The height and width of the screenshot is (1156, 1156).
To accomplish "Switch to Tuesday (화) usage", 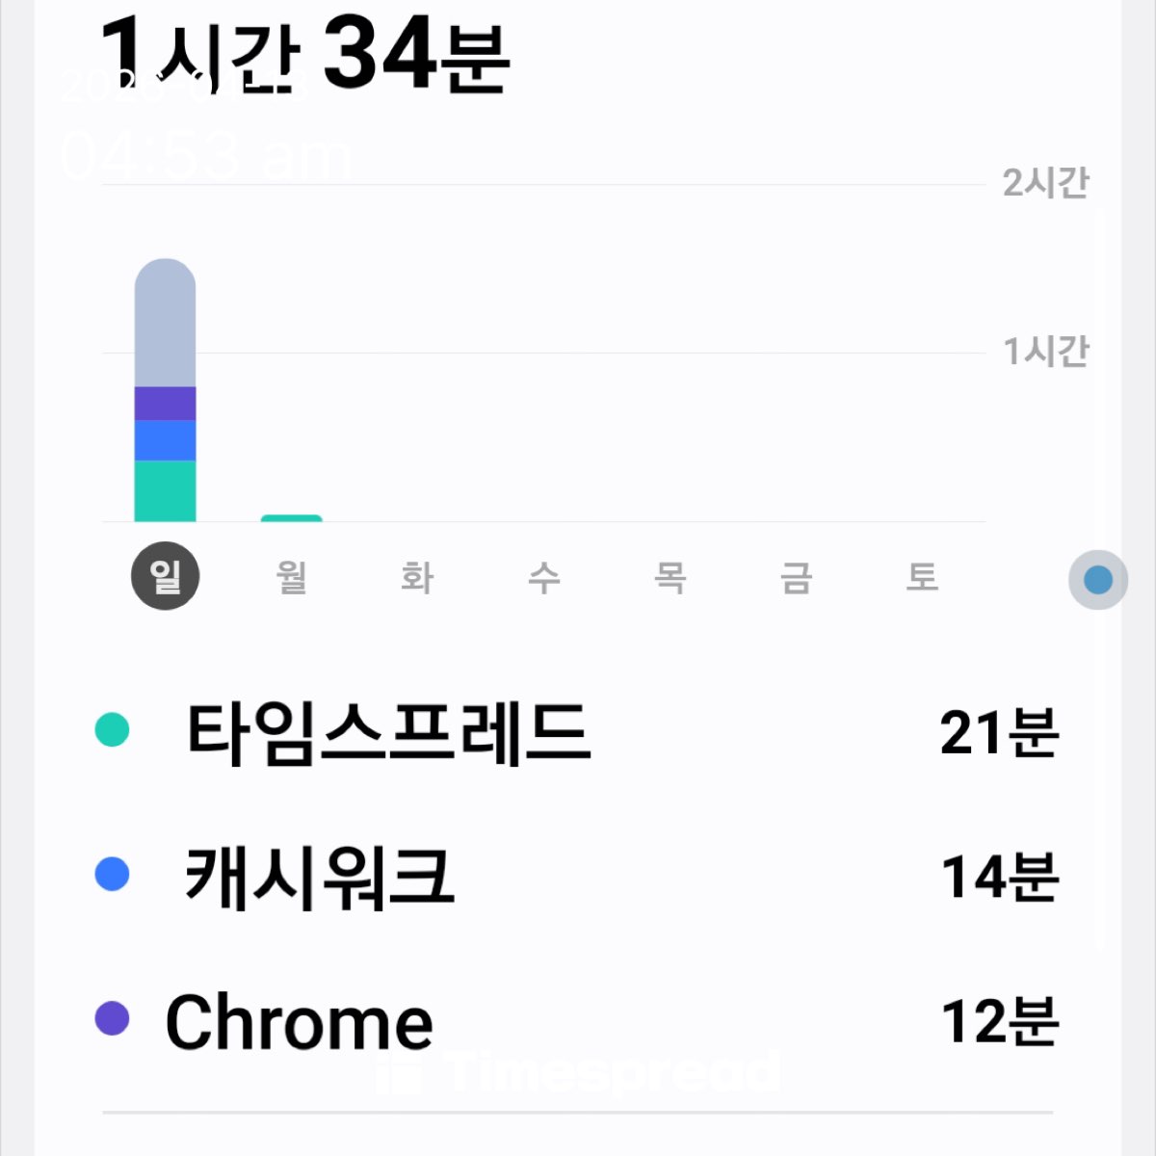I will [417, 577].
